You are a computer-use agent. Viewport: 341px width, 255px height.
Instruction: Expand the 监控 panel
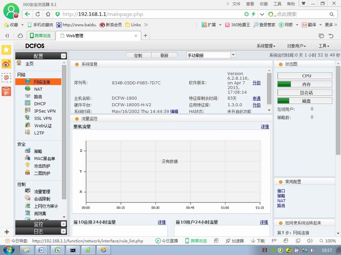point(63,224)
